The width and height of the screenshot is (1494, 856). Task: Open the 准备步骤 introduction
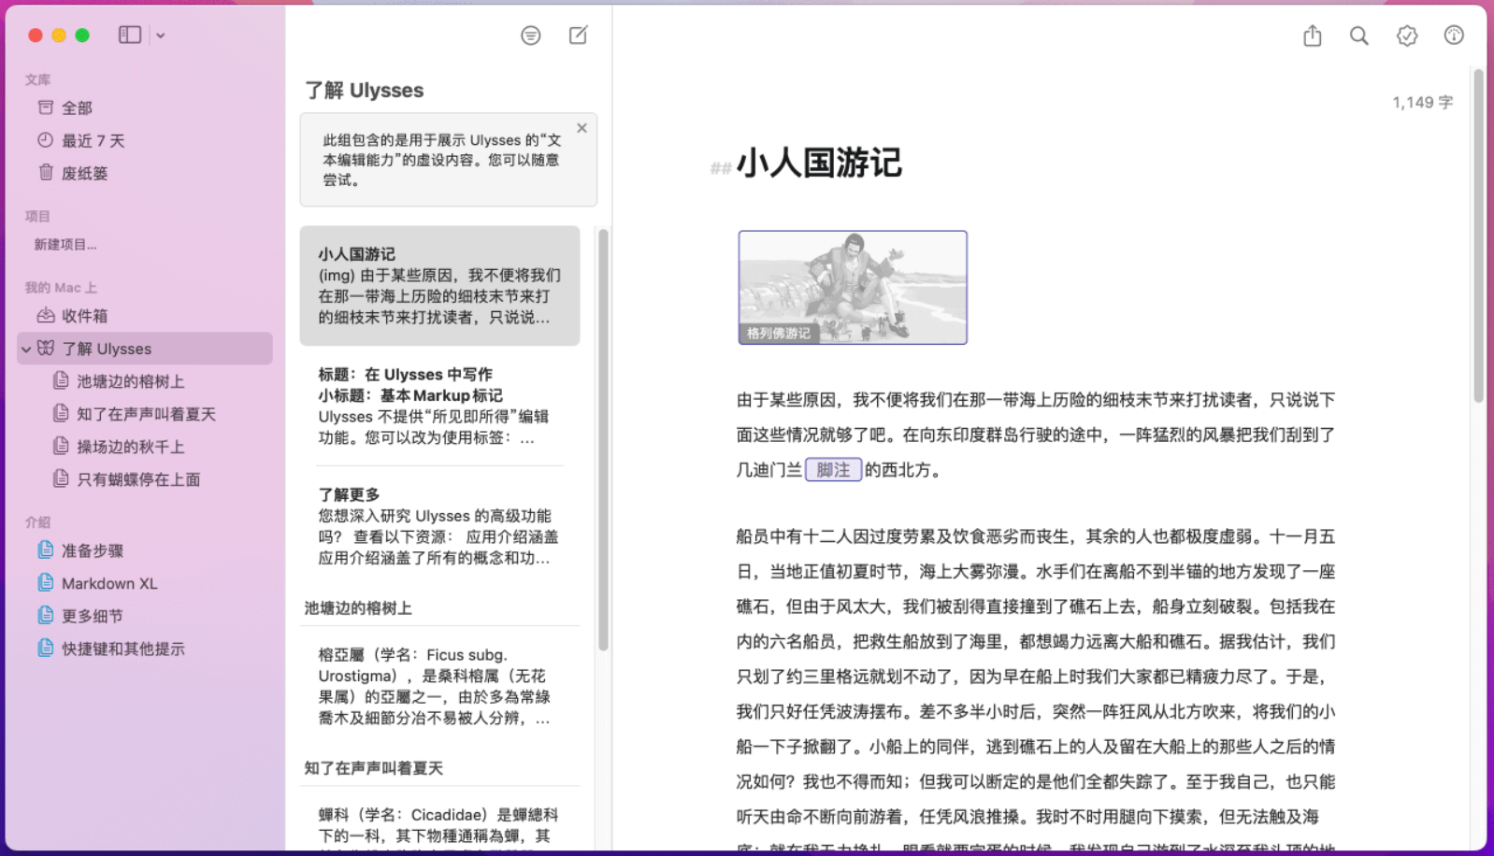pos(145,550)
